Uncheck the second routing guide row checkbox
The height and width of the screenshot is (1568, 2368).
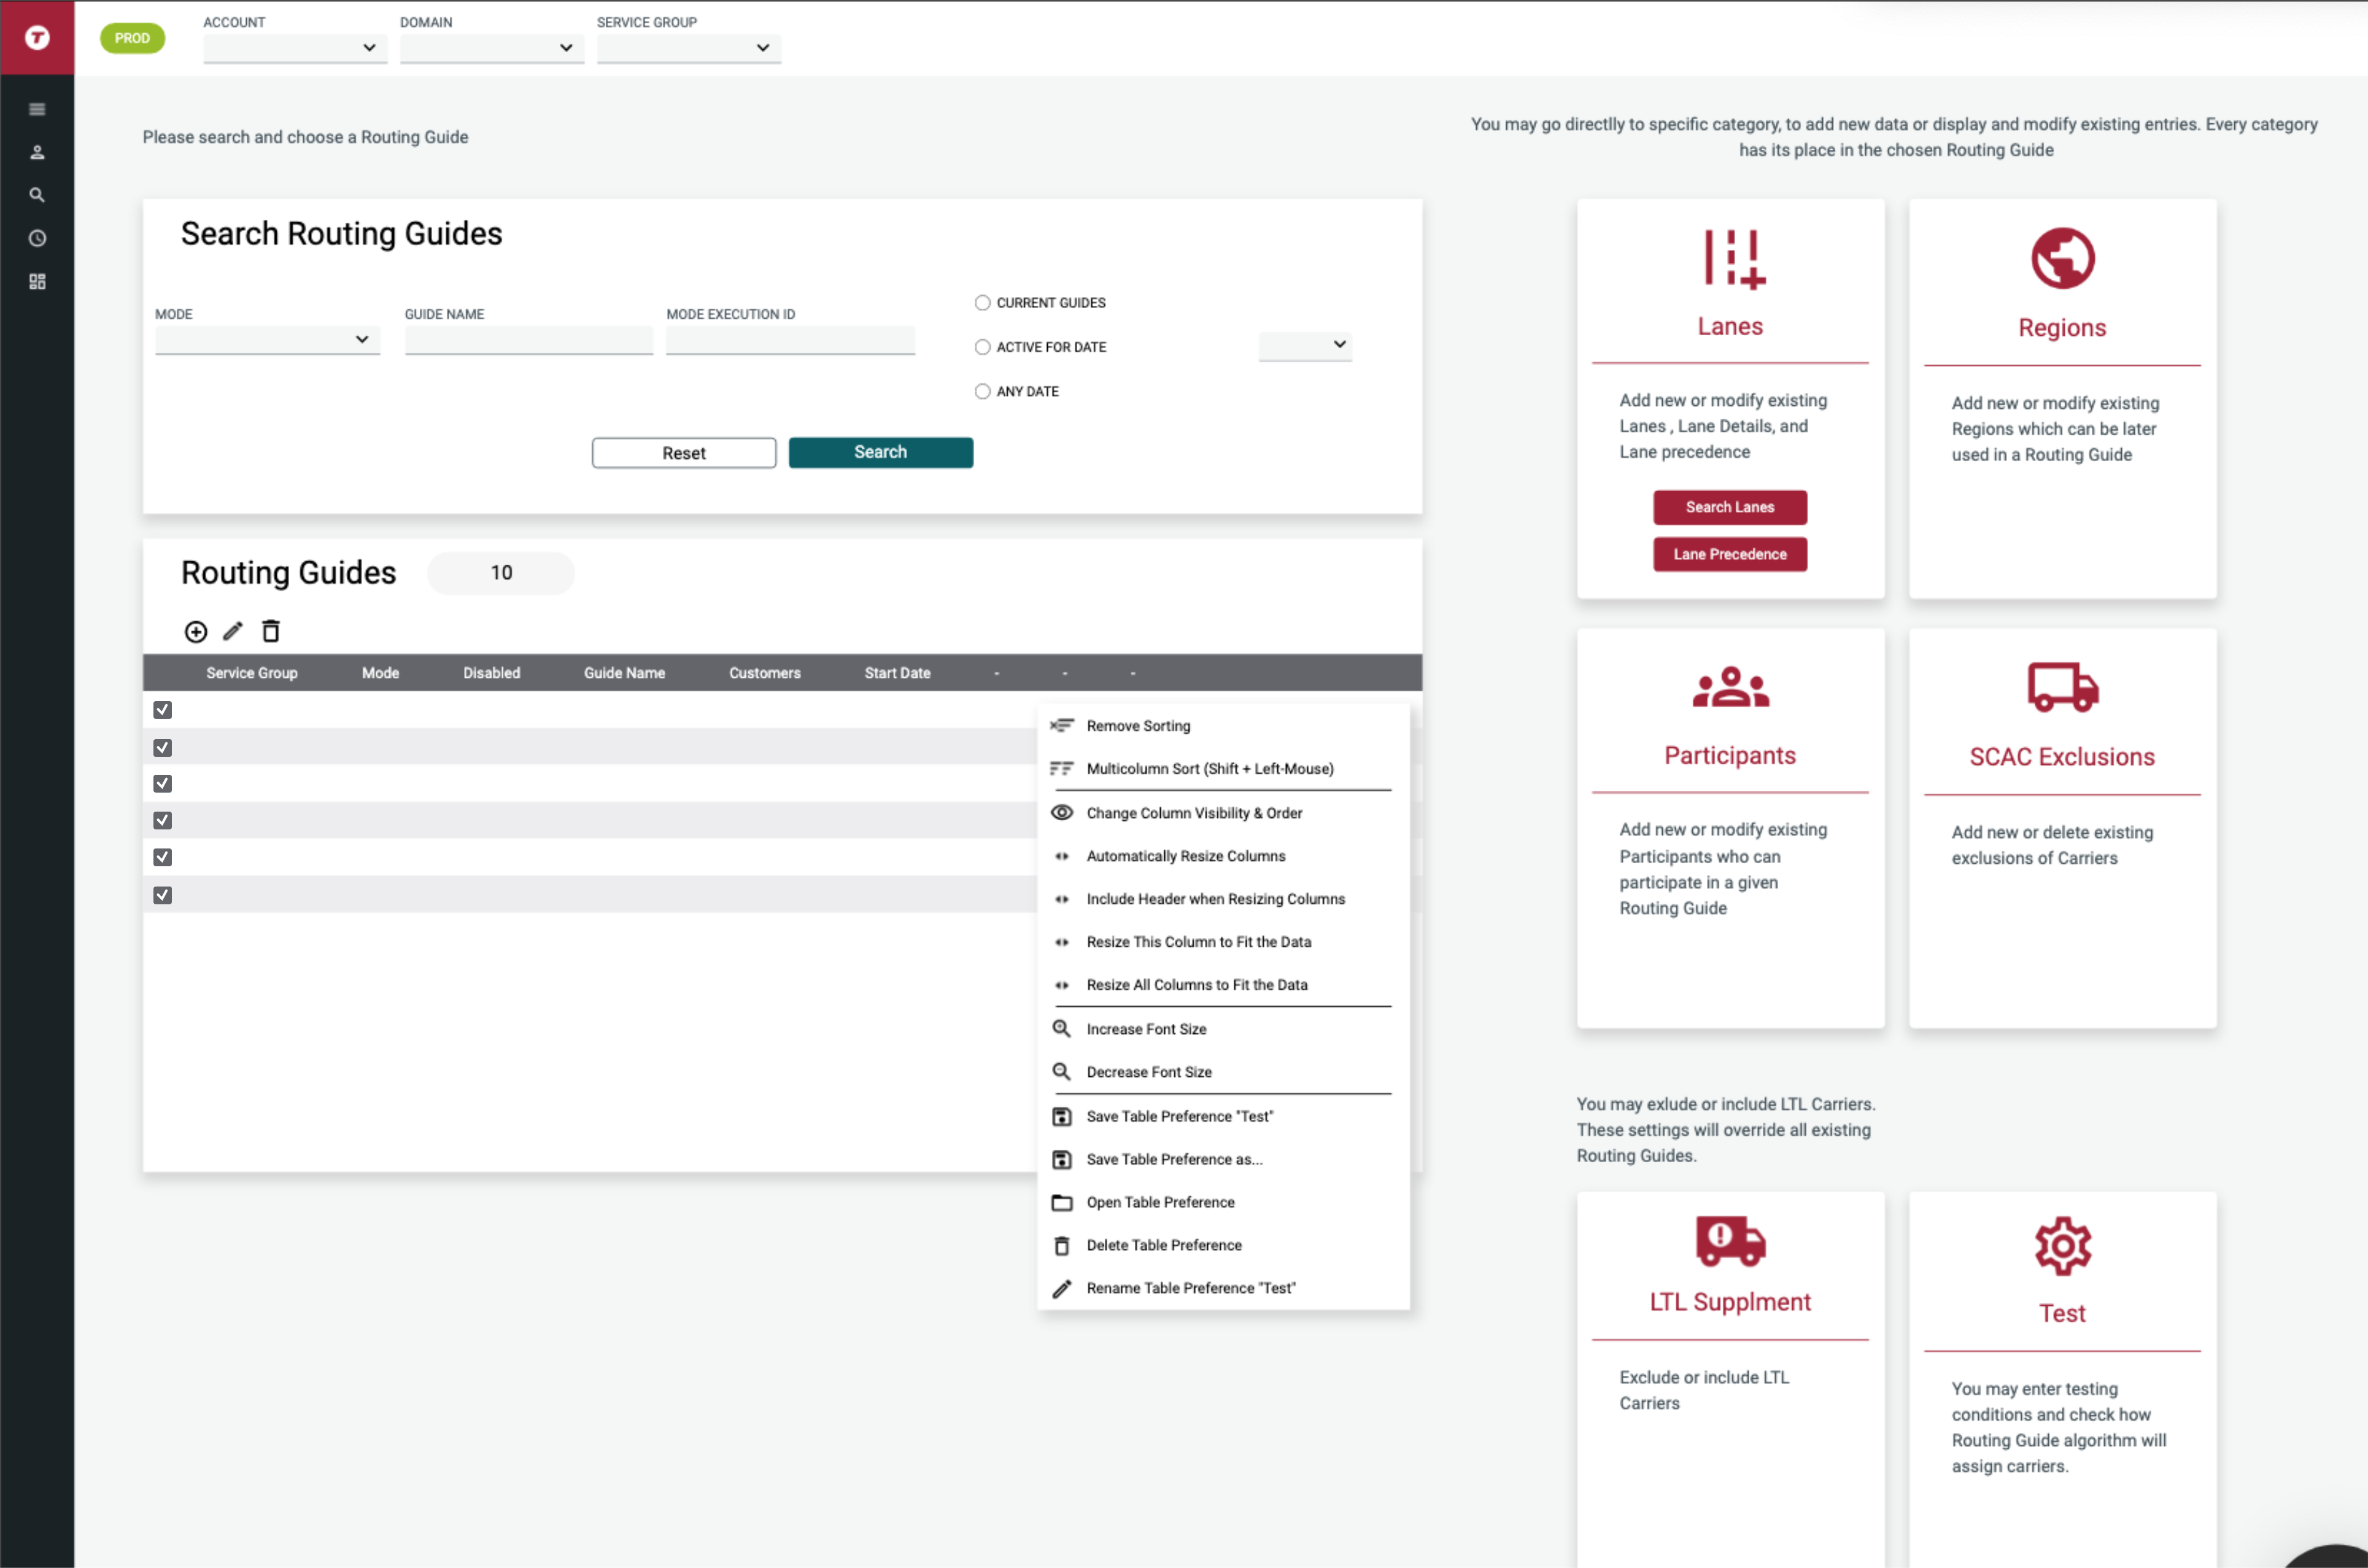(163, 748)
